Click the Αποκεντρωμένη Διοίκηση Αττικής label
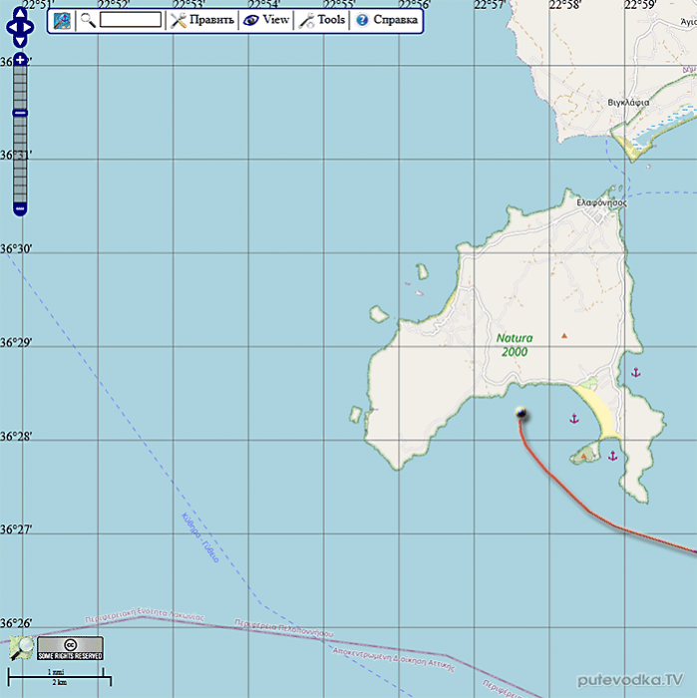Viewport: 697px width, 698px height. coord(394,660)
